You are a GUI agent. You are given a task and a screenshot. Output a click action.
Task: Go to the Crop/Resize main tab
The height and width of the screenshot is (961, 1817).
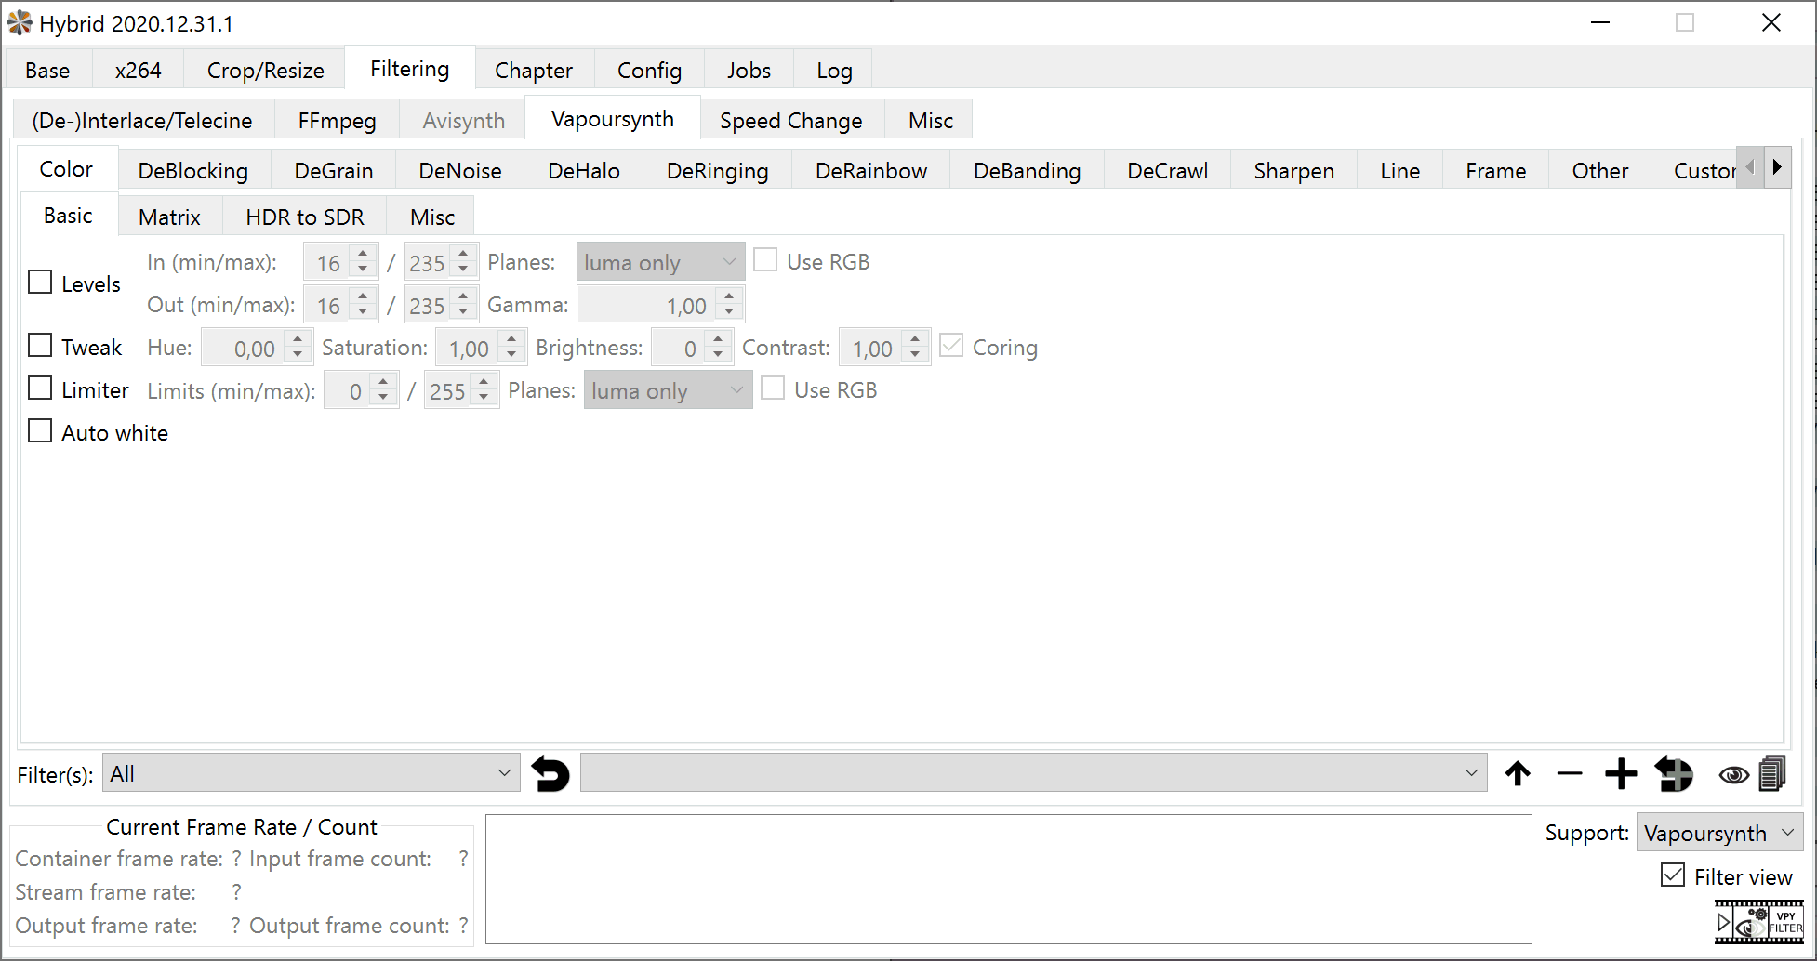coord(265,71)
